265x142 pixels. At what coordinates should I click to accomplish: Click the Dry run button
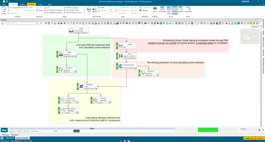point(26,131)
